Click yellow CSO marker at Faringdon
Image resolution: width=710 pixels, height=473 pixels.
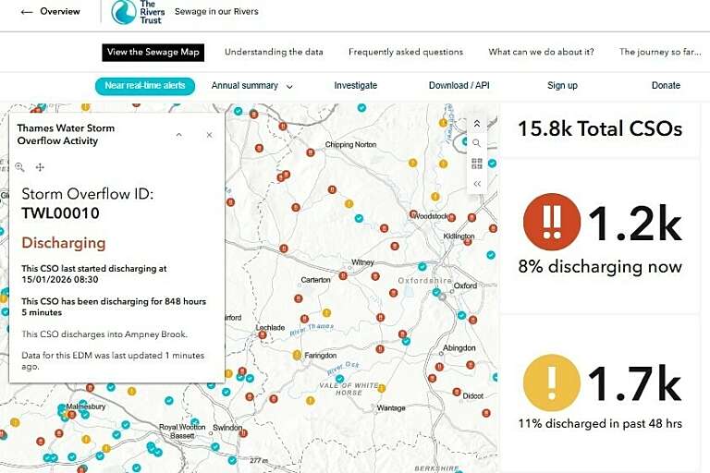click(297, 355)
